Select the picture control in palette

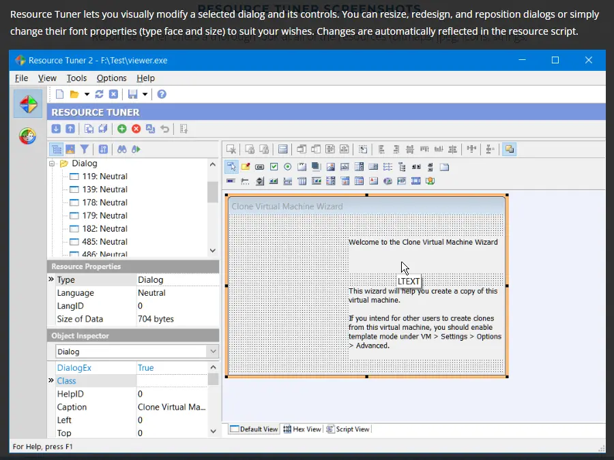tap(330, 167)
